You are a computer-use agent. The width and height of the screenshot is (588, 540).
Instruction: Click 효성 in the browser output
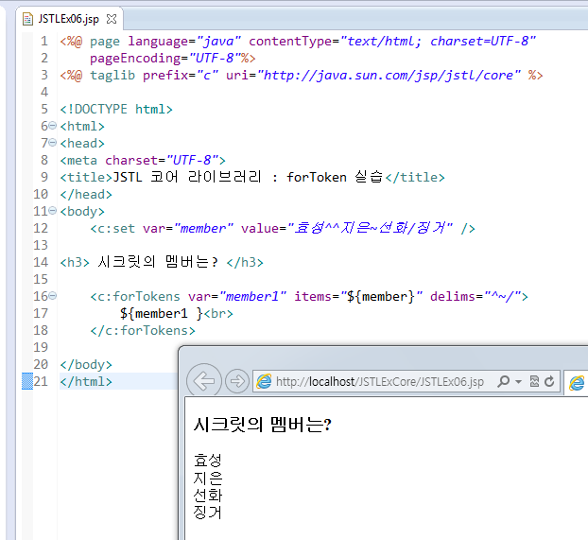(208, 460)
